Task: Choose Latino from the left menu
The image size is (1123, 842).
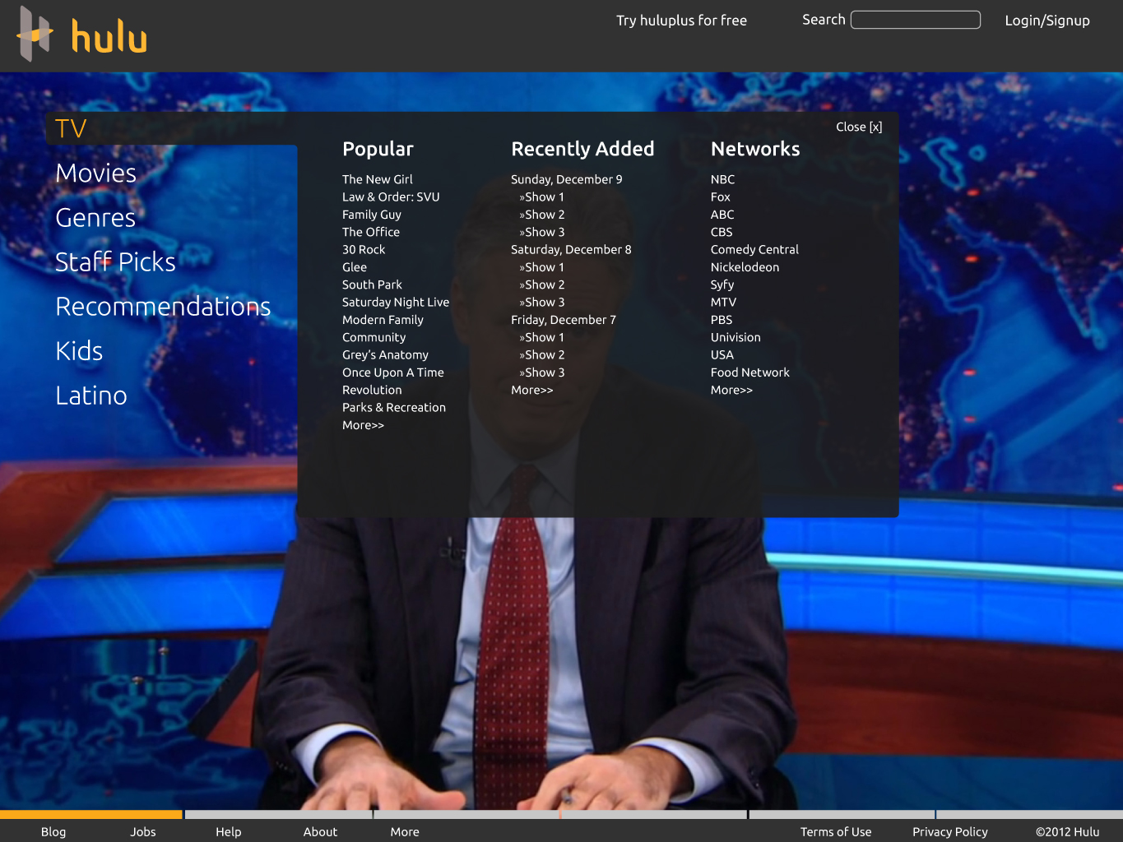Action: (x=90, y=396)
